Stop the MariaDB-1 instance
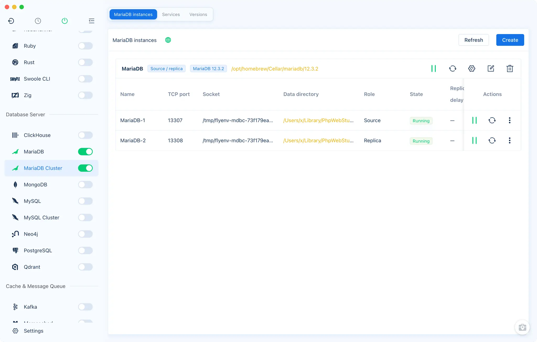Viewport: 537px width, 342px height. click(x=474, y=120)
